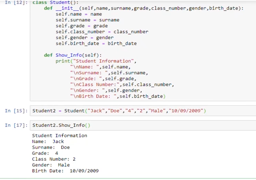Place cursor in def Show_Info(self) line
The image size is (256, 180).
73,55
